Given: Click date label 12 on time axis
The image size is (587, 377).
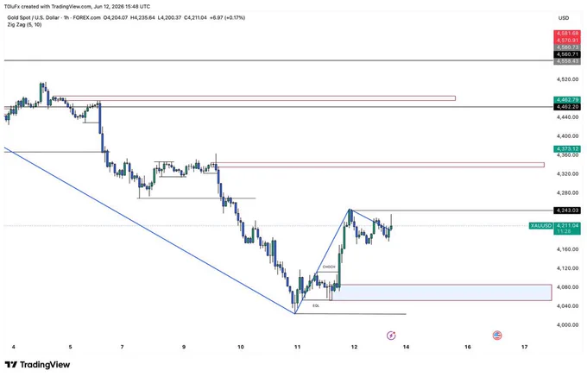Looking at the screenshot, I should [354, 347].
